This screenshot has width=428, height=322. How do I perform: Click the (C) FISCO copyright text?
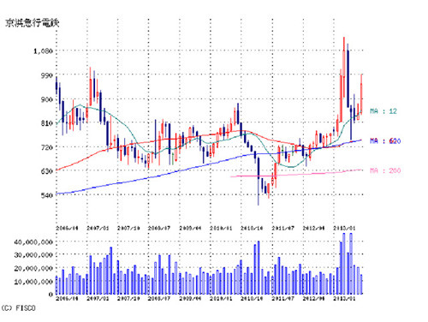tap(18, 308)
